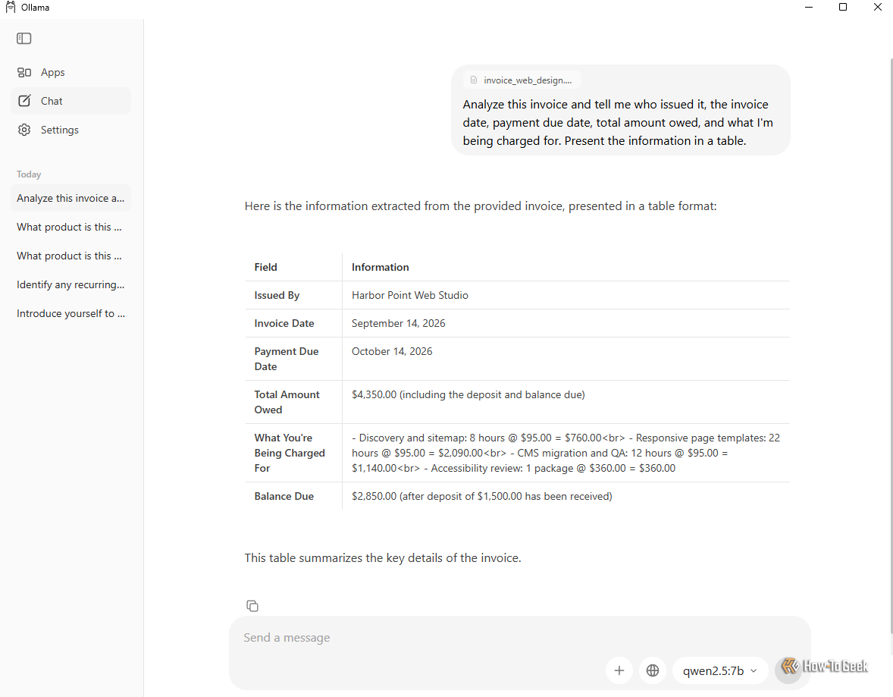Start a new Chat
Image resolution: width=893 pixels, height=697 pixels.
pos(70,101)
